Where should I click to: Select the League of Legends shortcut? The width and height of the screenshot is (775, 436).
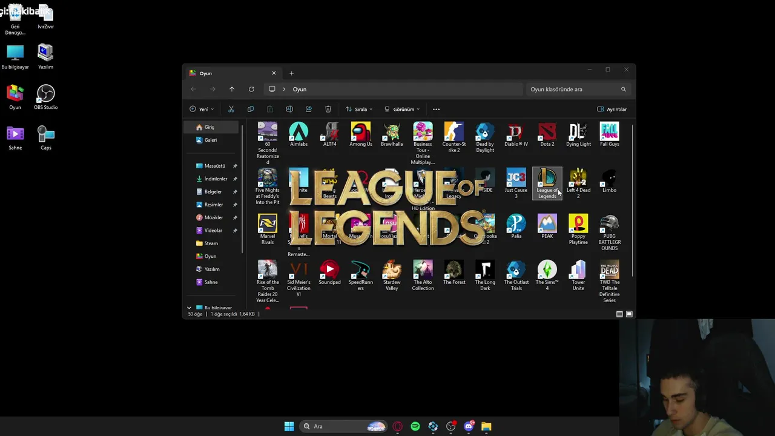[x=547, y=184]
